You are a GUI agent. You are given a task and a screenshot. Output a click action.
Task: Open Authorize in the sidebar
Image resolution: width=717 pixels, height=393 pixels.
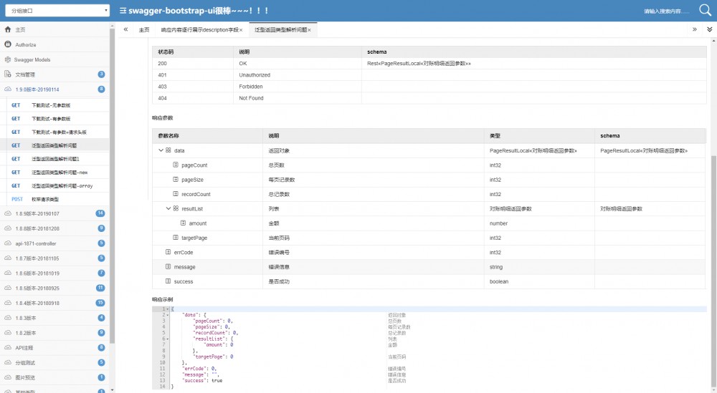coord(55,44)
